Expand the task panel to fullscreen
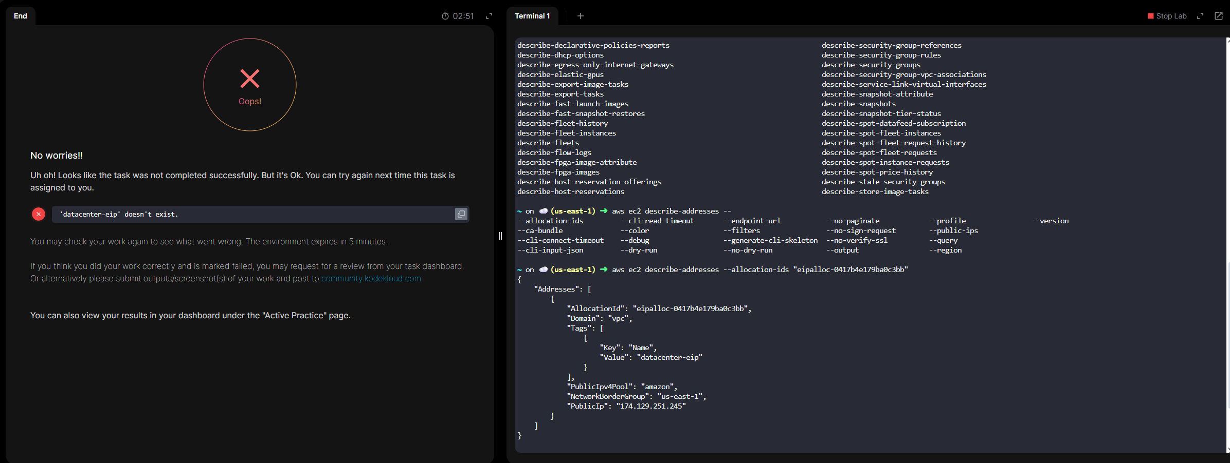 489,16
